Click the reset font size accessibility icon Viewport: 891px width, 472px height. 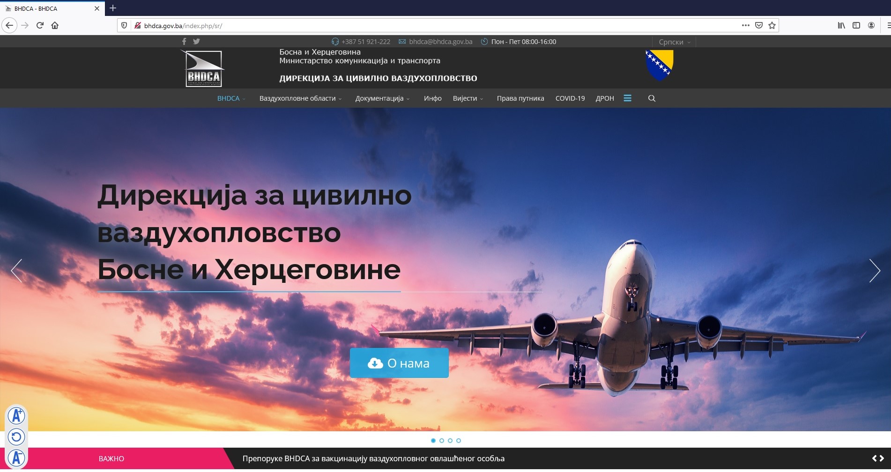click(16, 437)
